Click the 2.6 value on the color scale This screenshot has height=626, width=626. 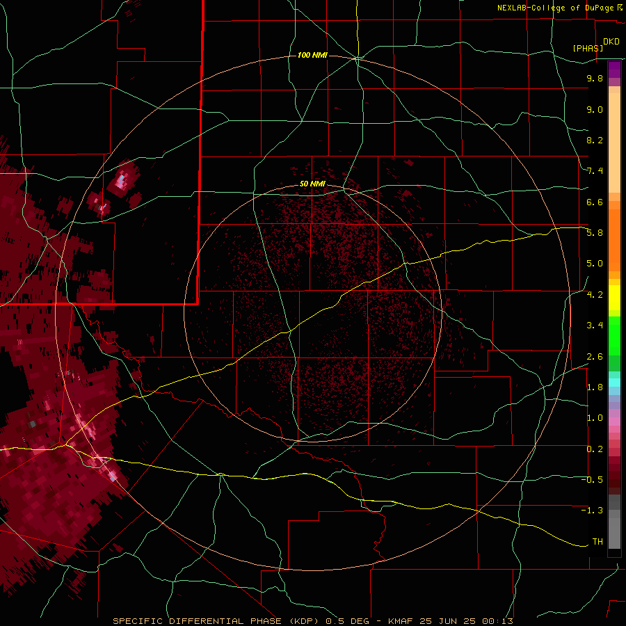[595, 357]
